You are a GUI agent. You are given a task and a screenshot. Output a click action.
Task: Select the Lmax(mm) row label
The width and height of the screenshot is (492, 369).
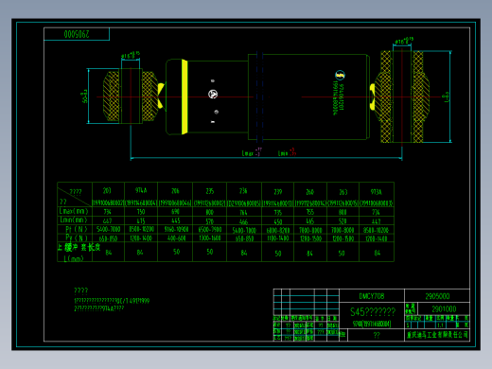pyautogui.click(x=74, y=211)
